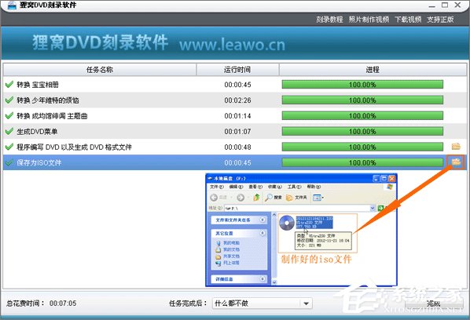The height and width of the screenshot is (320, 470).
Task: Click the run time 00:00:48
Action: [237, 147]
